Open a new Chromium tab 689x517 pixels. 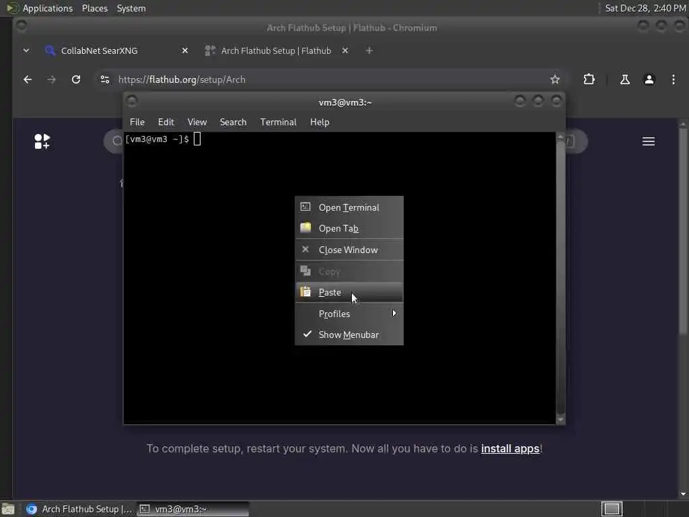tap(369, 50)
